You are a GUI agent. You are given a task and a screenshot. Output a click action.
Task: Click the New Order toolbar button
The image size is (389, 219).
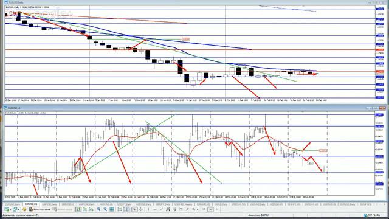tap(63, 209)
